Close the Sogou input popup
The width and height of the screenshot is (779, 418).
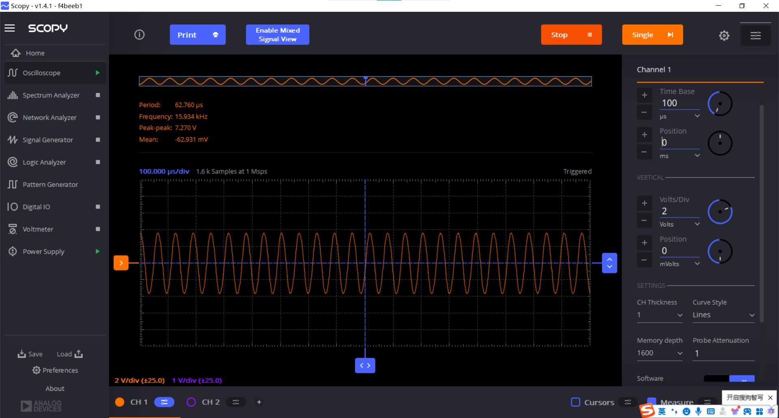point(770,398)
